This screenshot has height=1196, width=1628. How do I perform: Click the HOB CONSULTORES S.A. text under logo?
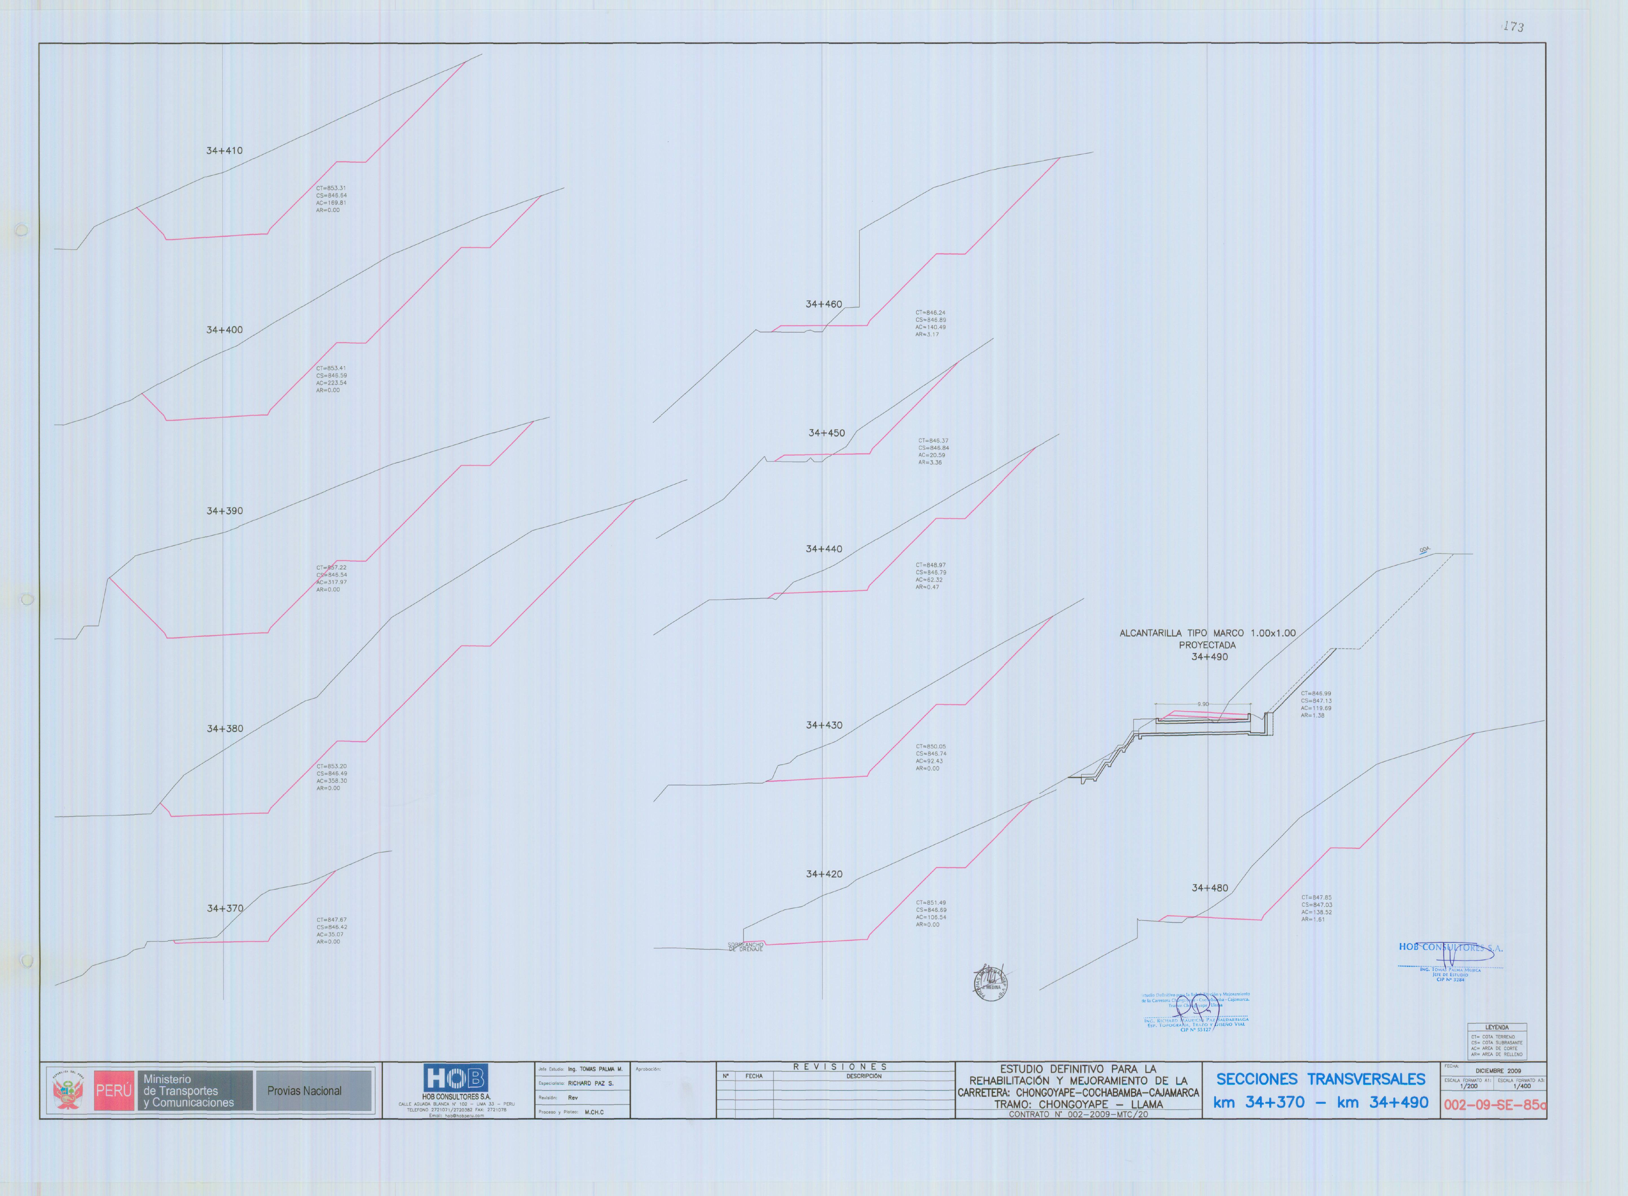coord(456,1097)
